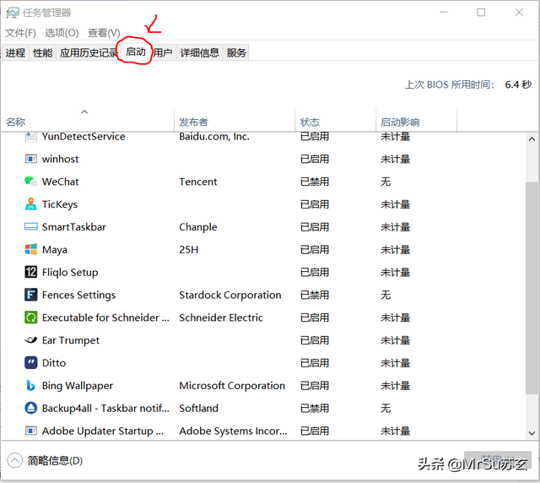Select the Fliqlo Setup entry name
Viewport: 540px width, 483px height.
(x=70, y=273)
